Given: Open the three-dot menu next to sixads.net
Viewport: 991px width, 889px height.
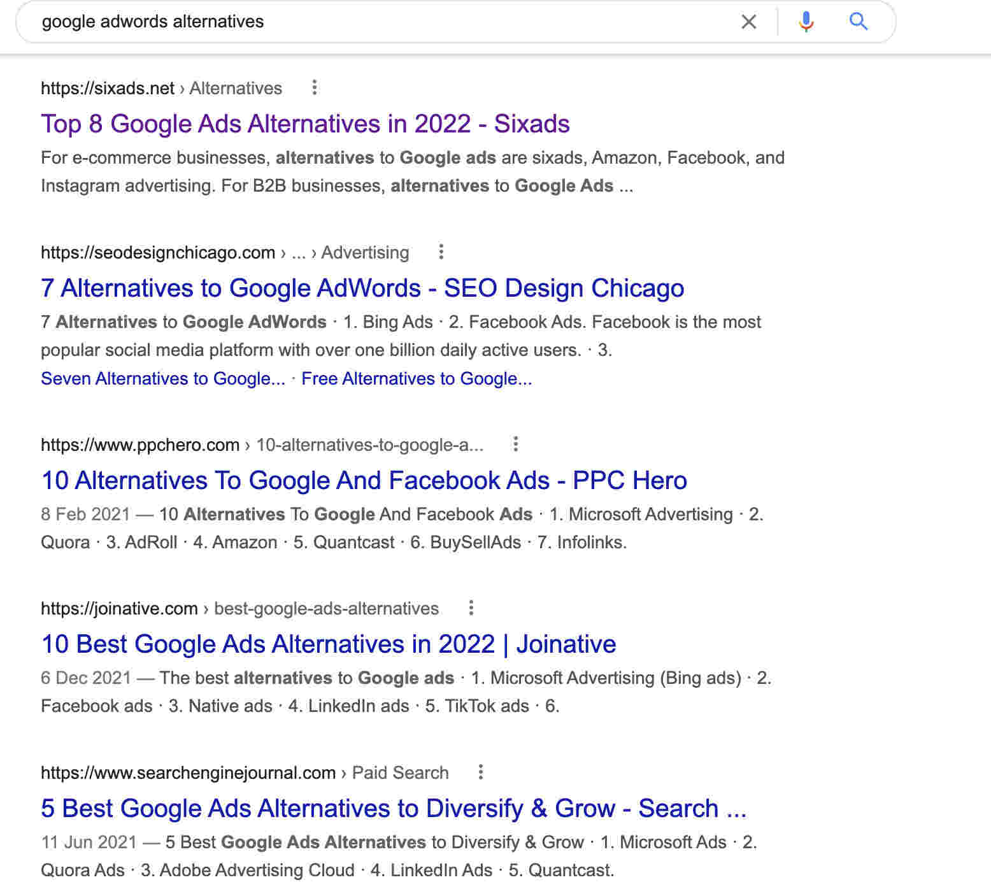Looking at the screenshot, I should pos(315,88).
